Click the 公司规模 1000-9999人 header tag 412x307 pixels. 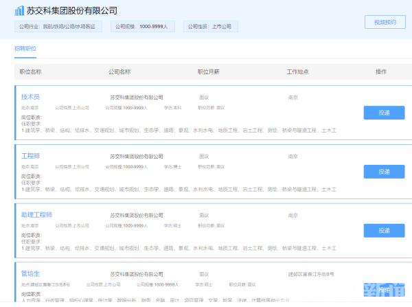143,27
